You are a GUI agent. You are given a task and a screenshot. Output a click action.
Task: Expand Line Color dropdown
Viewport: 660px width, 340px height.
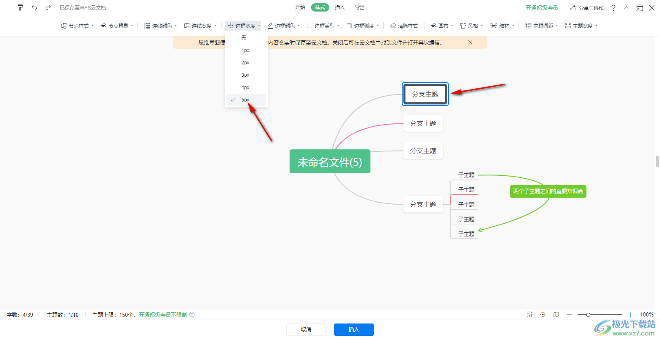160,26
